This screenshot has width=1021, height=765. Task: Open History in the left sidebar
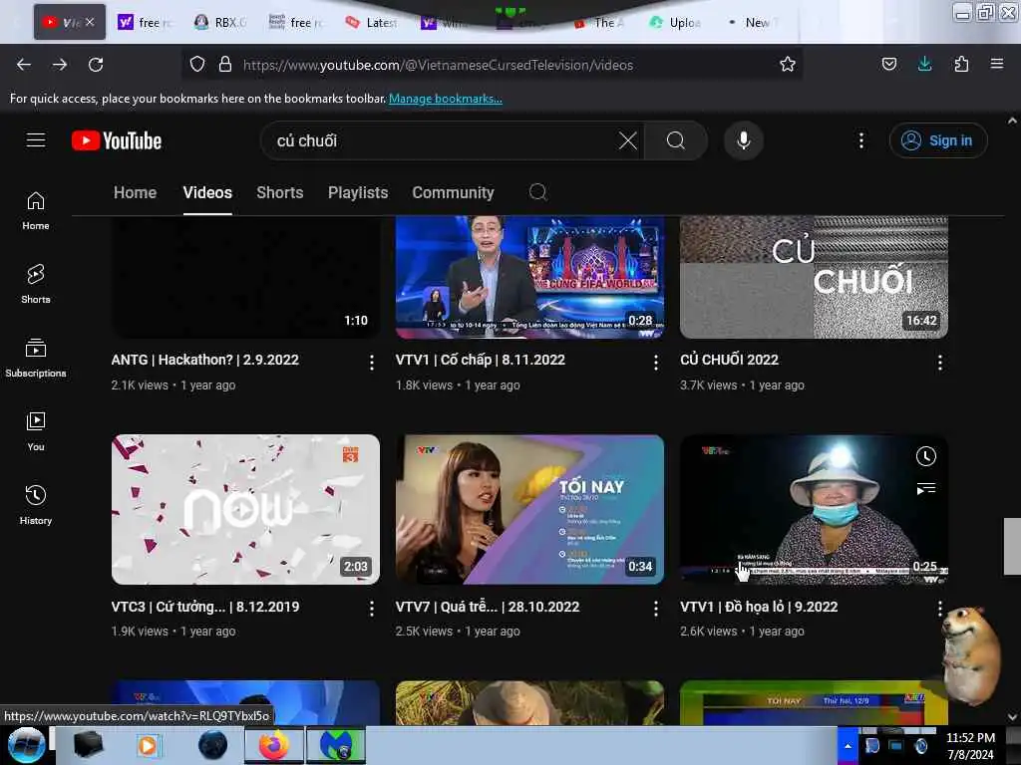click(36, 505)
